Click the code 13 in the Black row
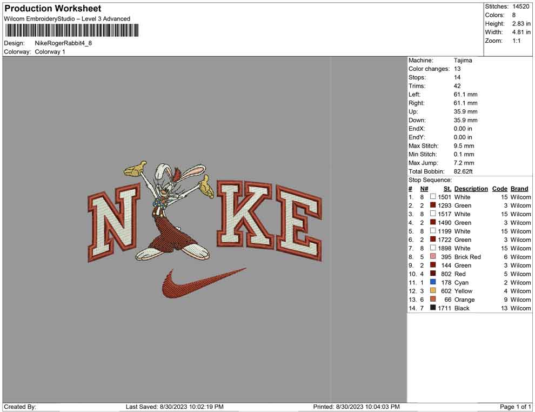535x412 pixels. (504, 308)
